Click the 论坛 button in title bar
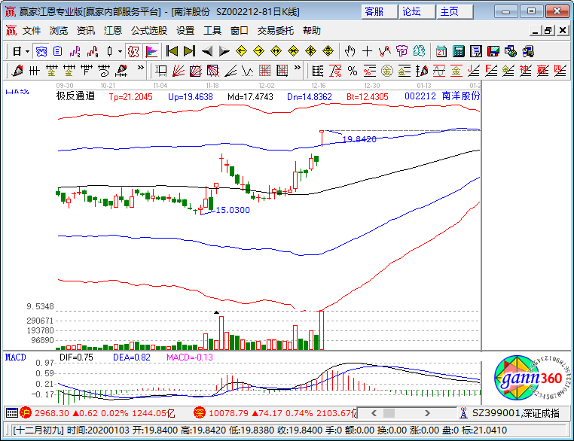Image resolution: width=574 pixels, height=441 pixels. pyautogui.click(x=417, y=12)
